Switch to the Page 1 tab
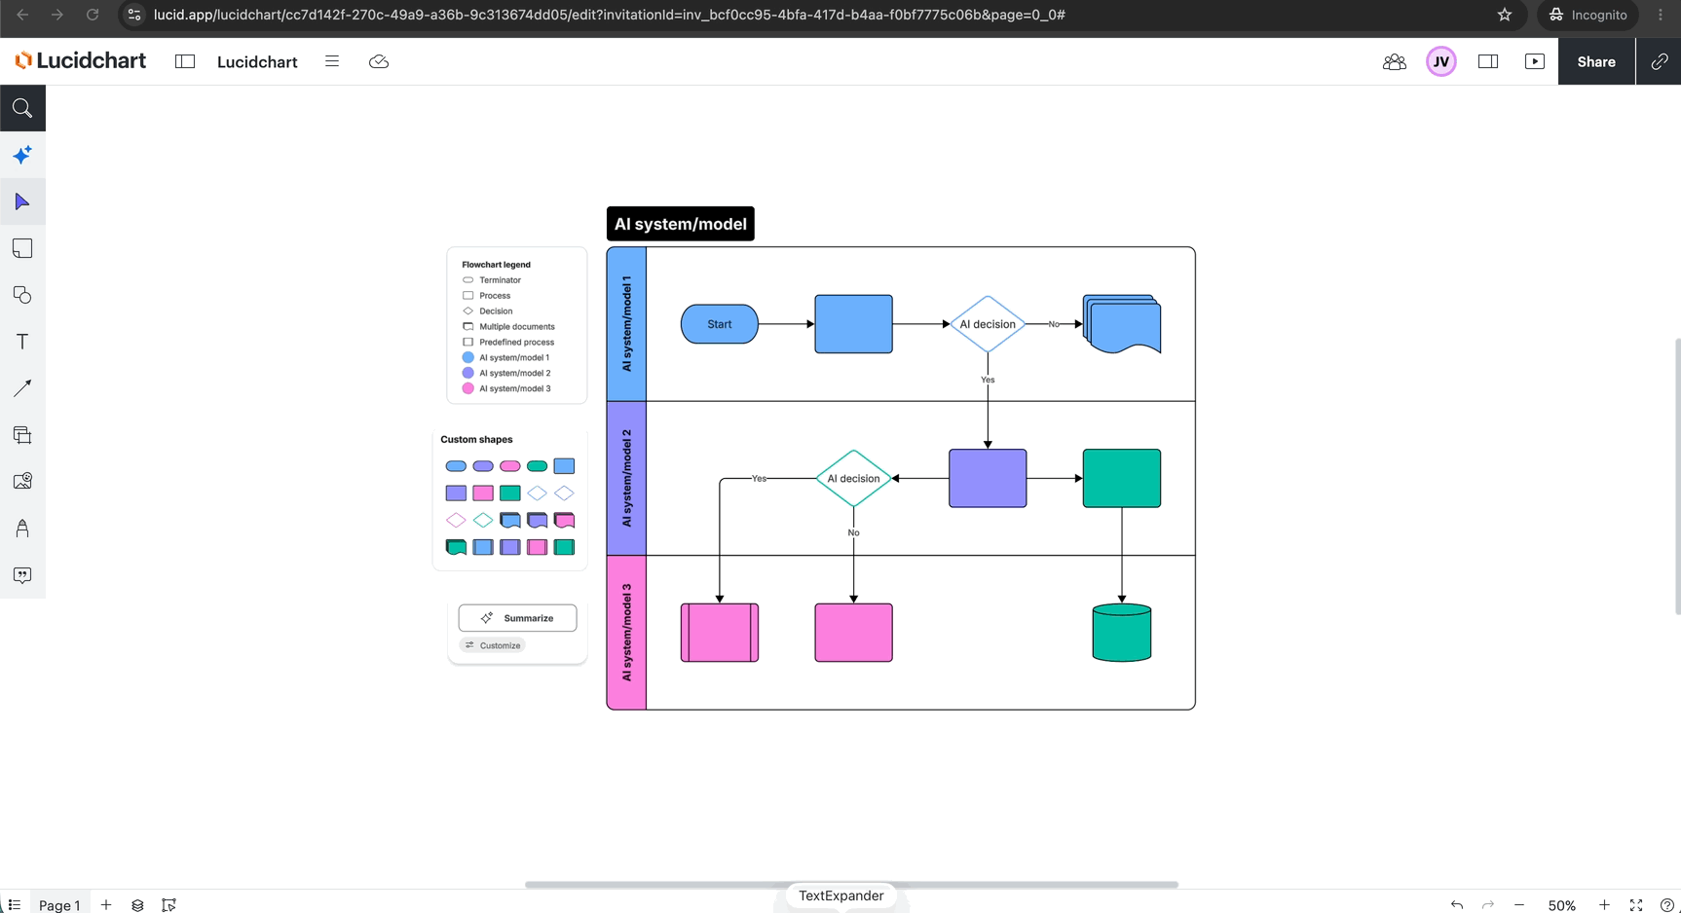The width and height of the screenshot is (1681, 913). tap(59, 905)
